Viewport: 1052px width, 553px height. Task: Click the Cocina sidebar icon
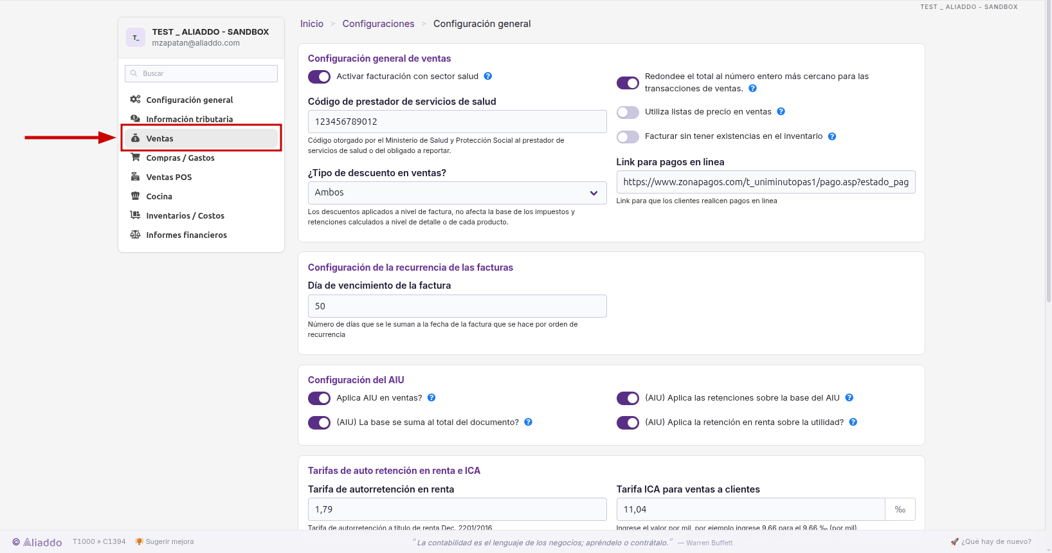135,196
